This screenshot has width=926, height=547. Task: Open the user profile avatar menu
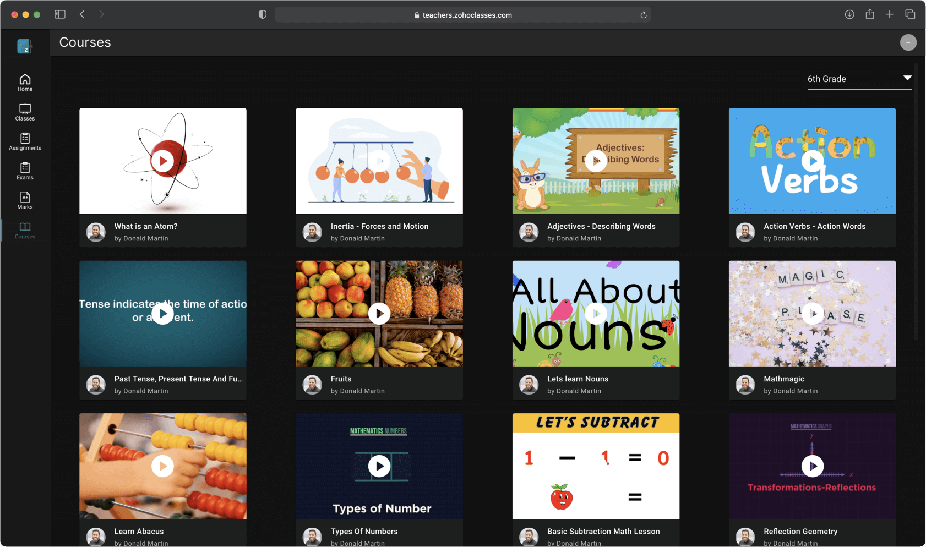coord(908,42)
